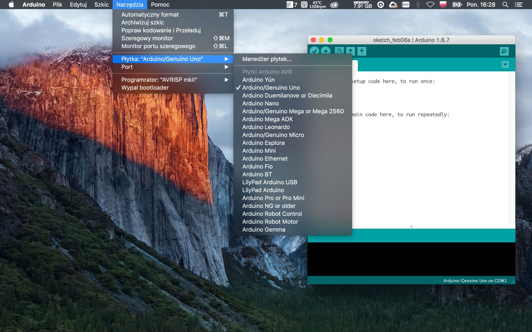The image size is (532, 332).
Task: Open the Serial Monitor magnifier icon
Action: click(x=504, y=51)
